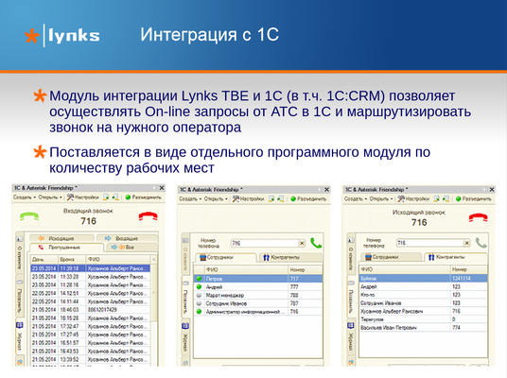Click greyed phone icon in outgoing call window

(x=481, y=243)
